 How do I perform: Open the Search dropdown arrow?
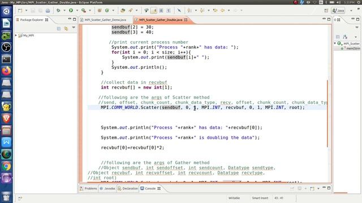[x=137, y=10]
